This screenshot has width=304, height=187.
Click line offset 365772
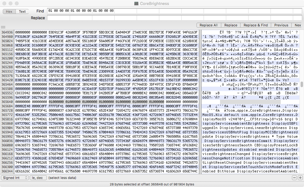[7, 115]
